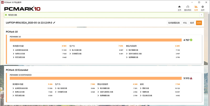Click the 生产力 score 7 595
Viewport: 210px width, 106px height.
click(x=121, y=46)
